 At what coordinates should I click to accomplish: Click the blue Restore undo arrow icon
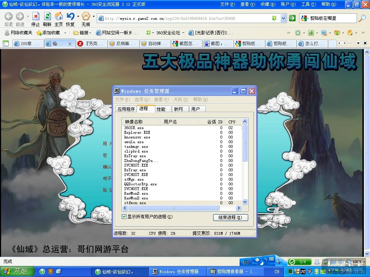pyautogui.click(x=70, y=17)
